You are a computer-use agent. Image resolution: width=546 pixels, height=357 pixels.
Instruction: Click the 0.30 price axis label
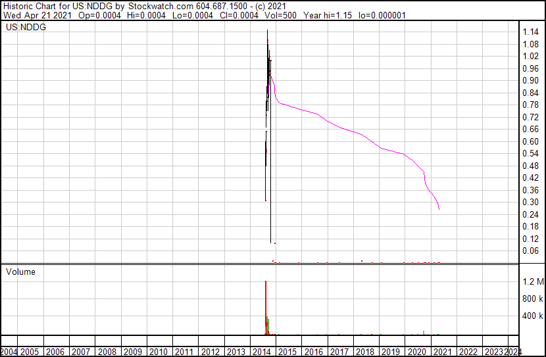531,202
